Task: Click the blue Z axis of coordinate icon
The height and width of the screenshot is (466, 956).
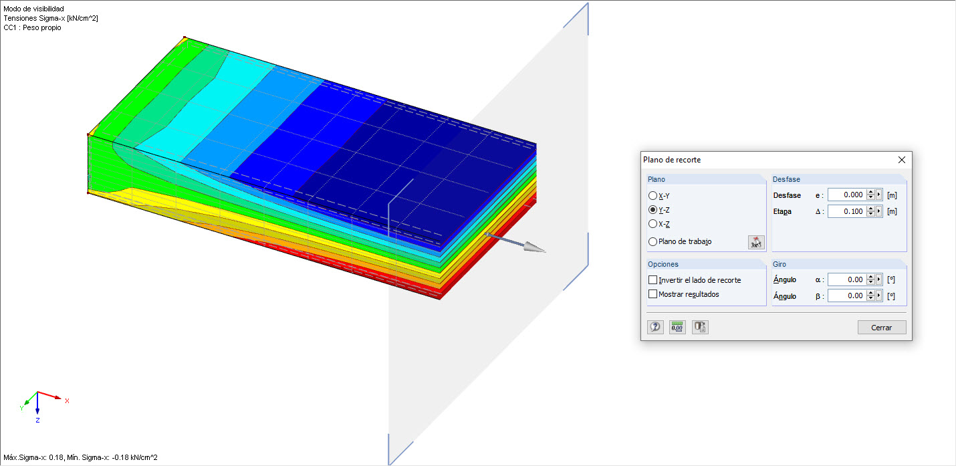Action: pyautogui.click(x=37, y=403)
